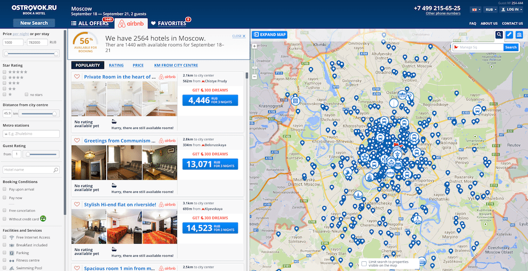The image size is (528, 271).
Task: Sort by KM from city centre
Action: 176,66
